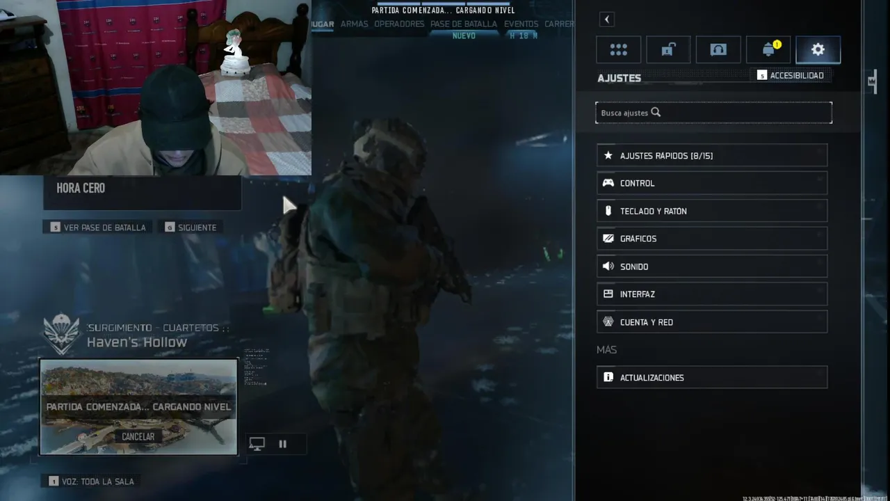Image resolution: width=890 pixels, height=501 pixels.
Task: Open the headset social icon panel
Action: click(718, 49)
